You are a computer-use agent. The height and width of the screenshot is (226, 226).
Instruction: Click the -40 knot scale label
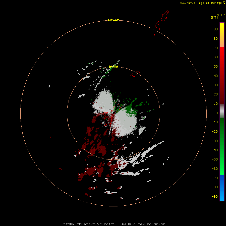pyautogui.click(x=215, y=150)
